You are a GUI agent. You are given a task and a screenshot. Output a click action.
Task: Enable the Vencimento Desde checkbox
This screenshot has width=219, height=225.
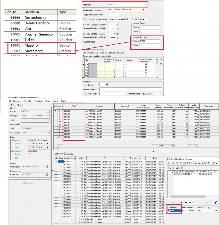[x=29, y=154]
